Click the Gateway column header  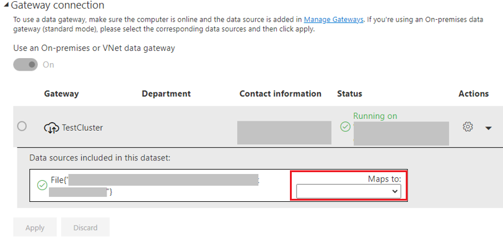click(x=61, y=94)
